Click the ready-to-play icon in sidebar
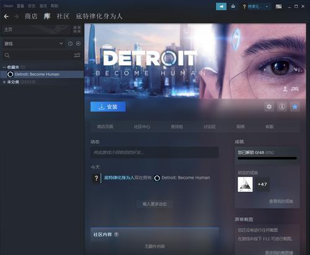The image size is (310, 255). pyautogui.click(x=78, y=43)
